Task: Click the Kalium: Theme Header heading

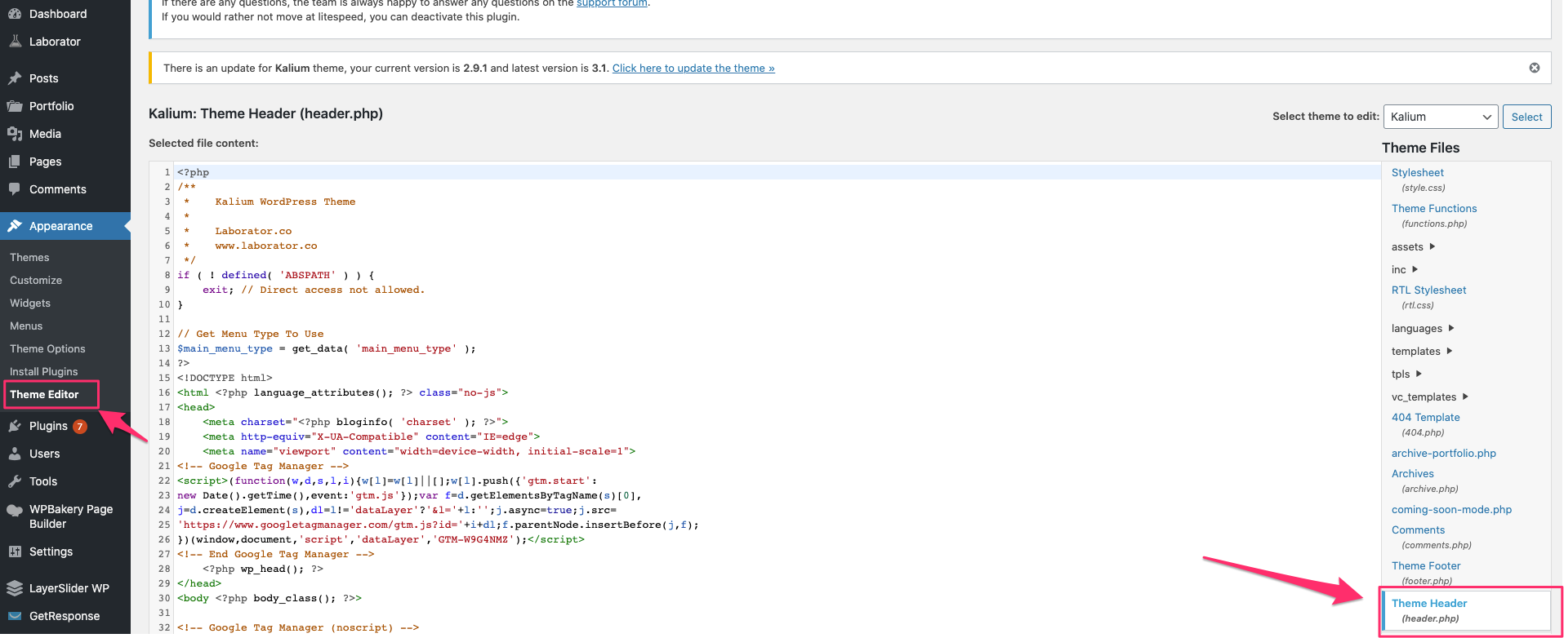Action: (x=265, y=113)
